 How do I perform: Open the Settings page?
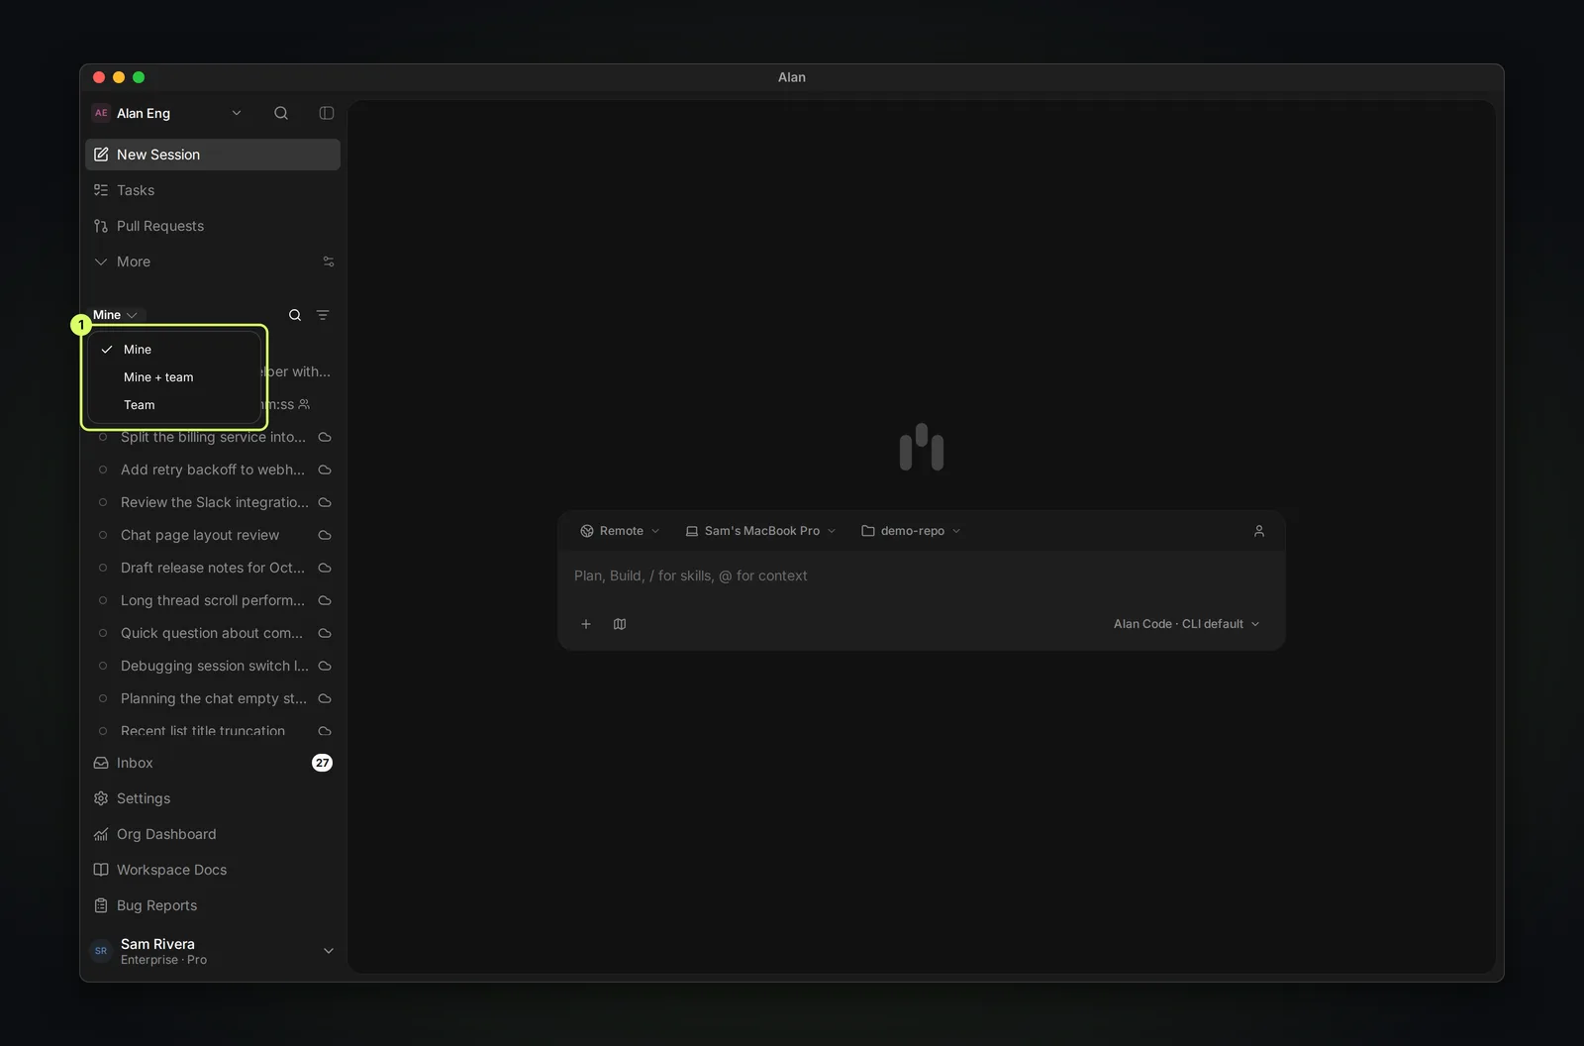pos(213,798)
